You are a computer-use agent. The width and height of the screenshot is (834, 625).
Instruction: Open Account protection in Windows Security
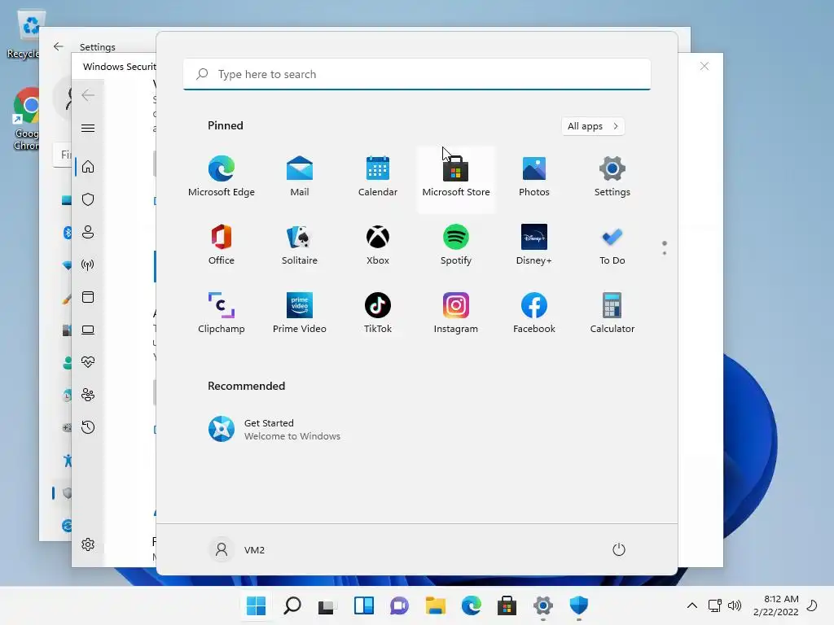pos(88,232)
